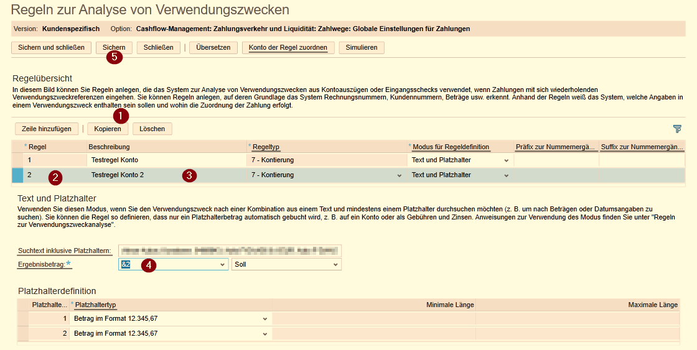
Task: Open Modus dropdown for rule 1
Action: pyautogui.click(x=506, y=160)
